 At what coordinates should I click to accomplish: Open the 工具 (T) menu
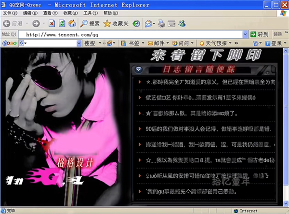coord(91,13)
